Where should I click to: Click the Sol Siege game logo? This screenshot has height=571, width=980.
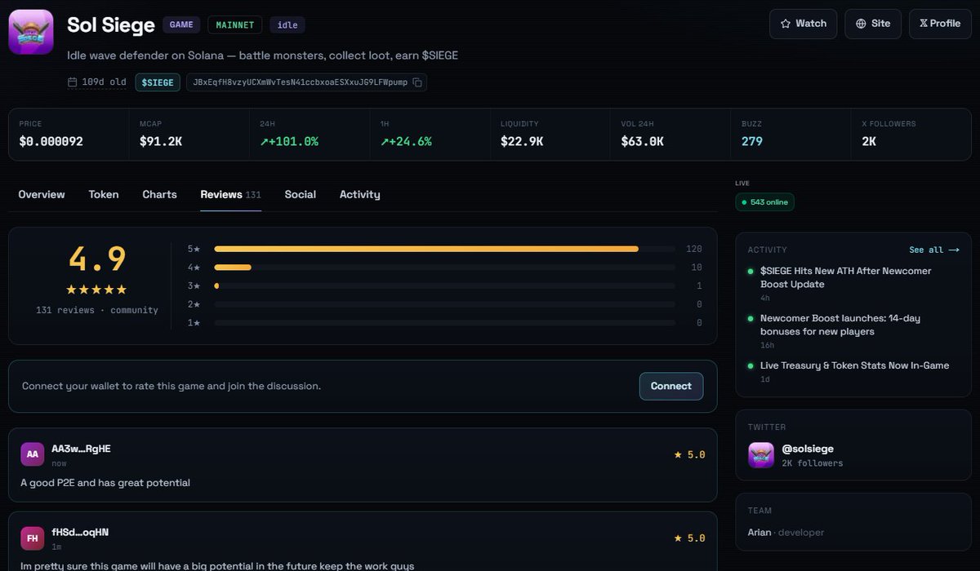[x=31, y=32]
